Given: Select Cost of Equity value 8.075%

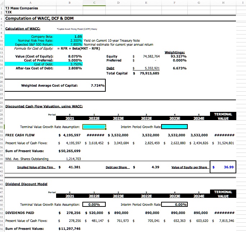Looking at the screenshot, I should tap(75, 56).
